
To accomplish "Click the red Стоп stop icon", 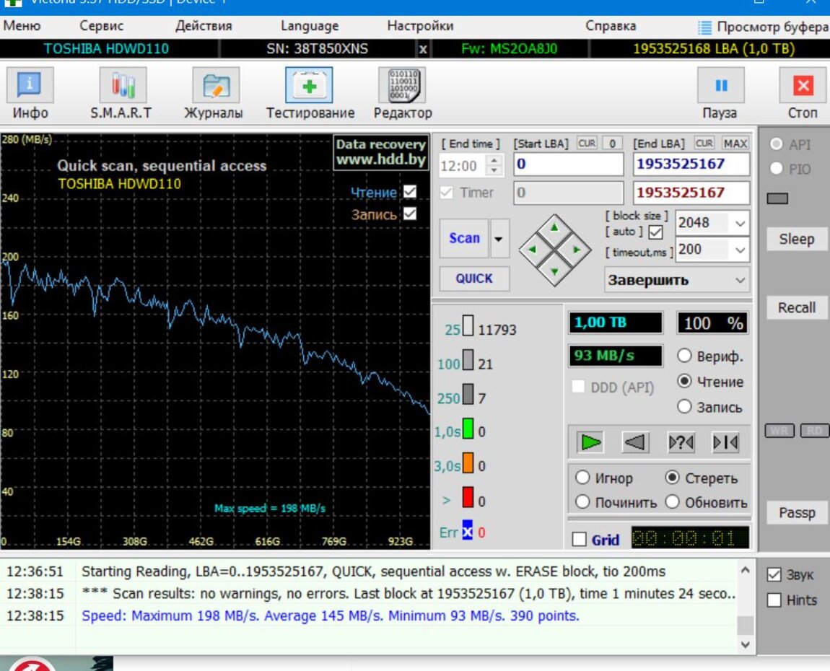I will pyautogui.click(x=803, y=86).
